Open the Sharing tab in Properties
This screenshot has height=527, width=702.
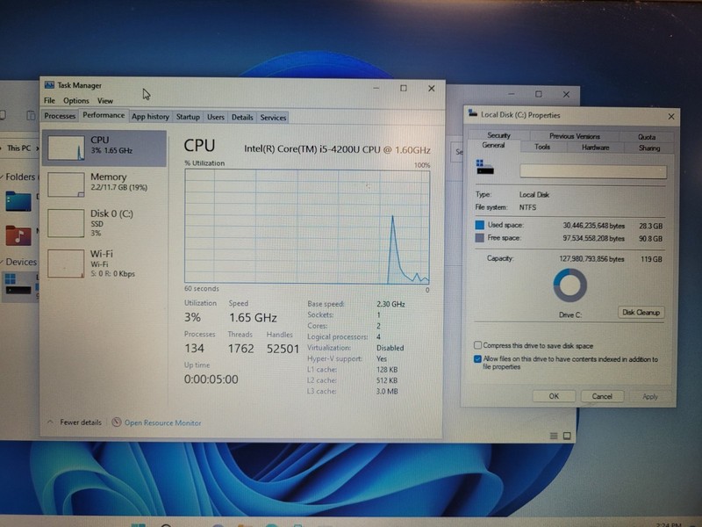point(649,148)
